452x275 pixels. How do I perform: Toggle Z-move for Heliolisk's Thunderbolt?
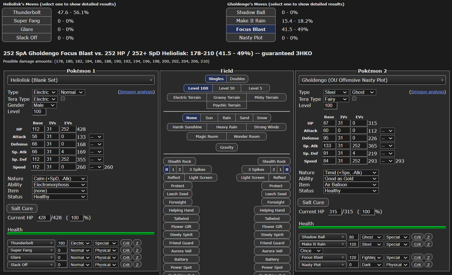[137, 243]
